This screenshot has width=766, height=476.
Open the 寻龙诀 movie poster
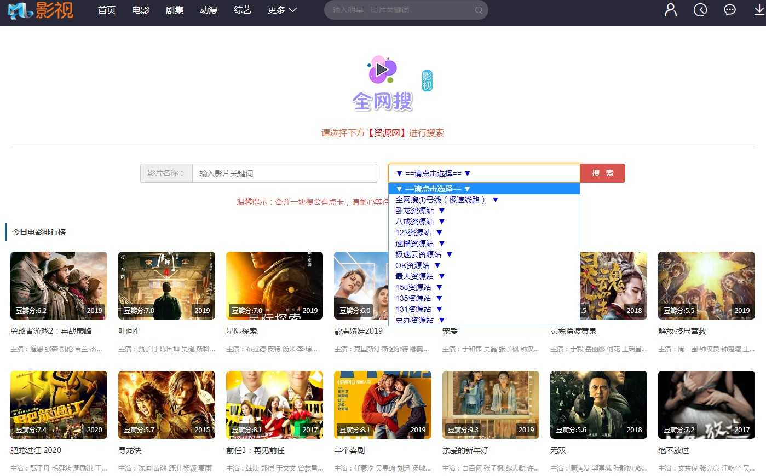166,405
